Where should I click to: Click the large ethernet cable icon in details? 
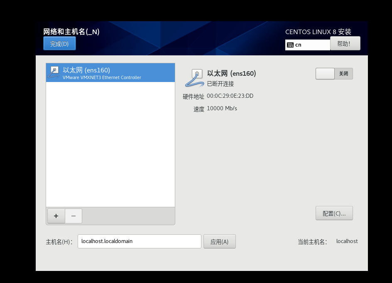pyautogui.click(x=194, y=78)
